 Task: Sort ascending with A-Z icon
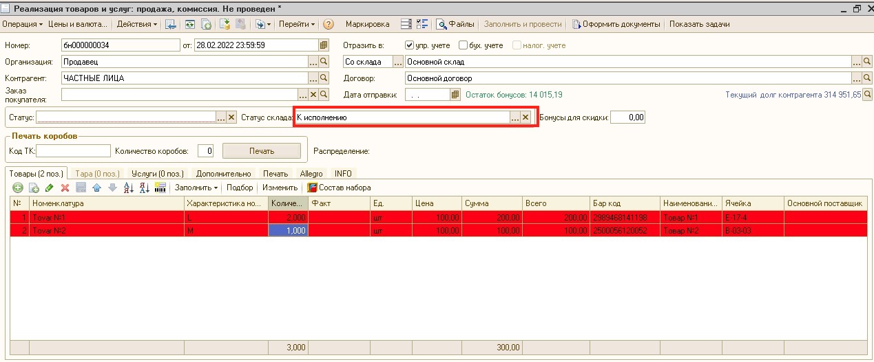pyautogui.click(x=128, y=188)
